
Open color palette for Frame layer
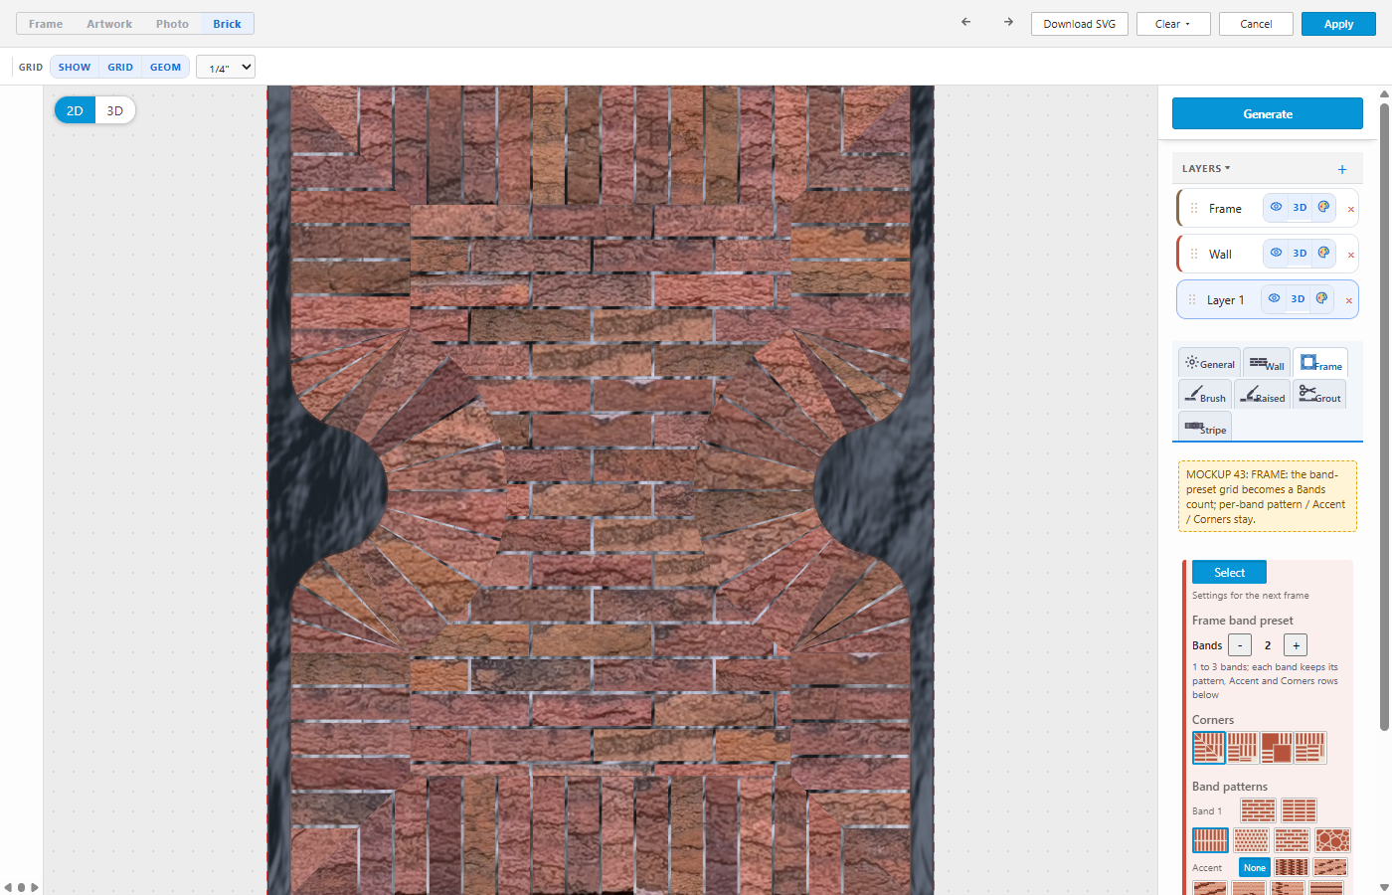[x=1323, y=207]
